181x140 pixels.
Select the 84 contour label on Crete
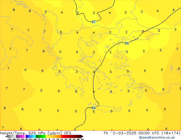tap(94, 108)
